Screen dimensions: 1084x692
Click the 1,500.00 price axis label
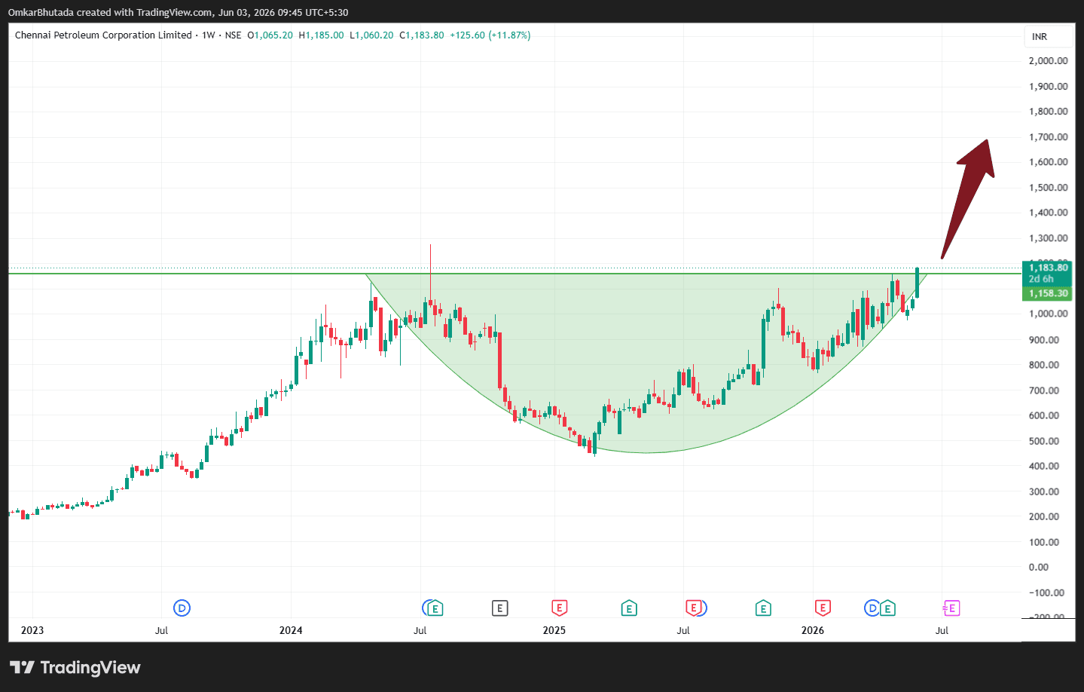point(1049,188)
